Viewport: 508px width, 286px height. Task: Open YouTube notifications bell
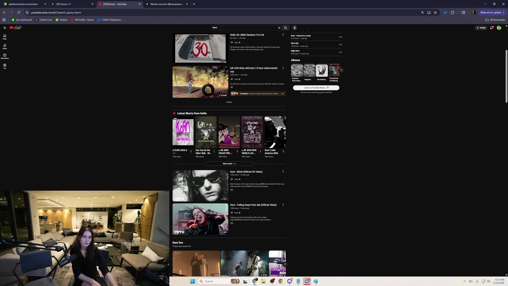[x=492, y=28]
